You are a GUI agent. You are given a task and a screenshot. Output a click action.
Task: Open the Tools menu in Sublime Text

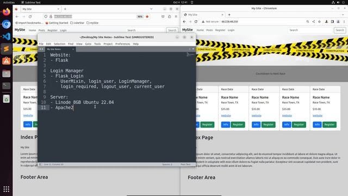coord(97,44)
